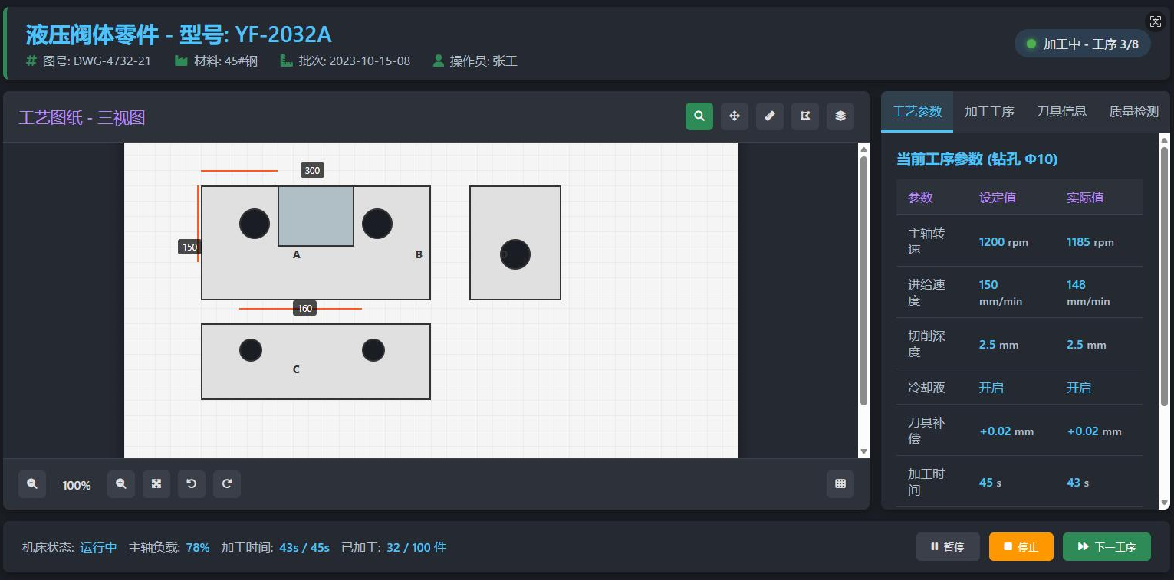The image size is (1174, 580).
Task: Click the blue-grey slot feature above label A
Action: [x=316, y=216]
